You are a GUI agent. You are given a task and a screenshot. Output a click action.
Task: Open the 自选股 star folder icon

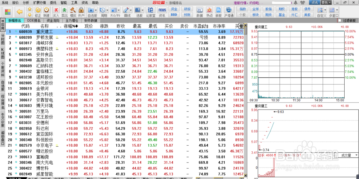[x=91, y=10]
